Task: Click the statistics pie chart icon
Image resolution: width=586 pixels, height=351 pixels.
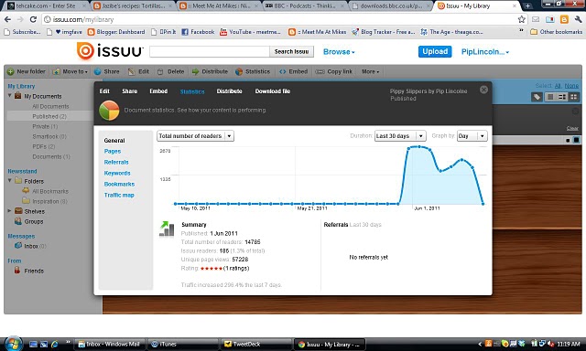Action: click(109, 111)
